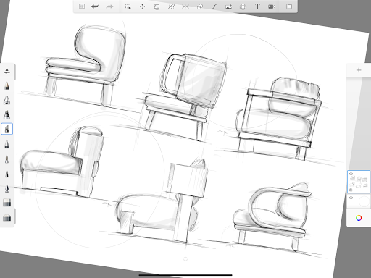
Task: Select the Airbrush in the brush palette
Action: 7,100
